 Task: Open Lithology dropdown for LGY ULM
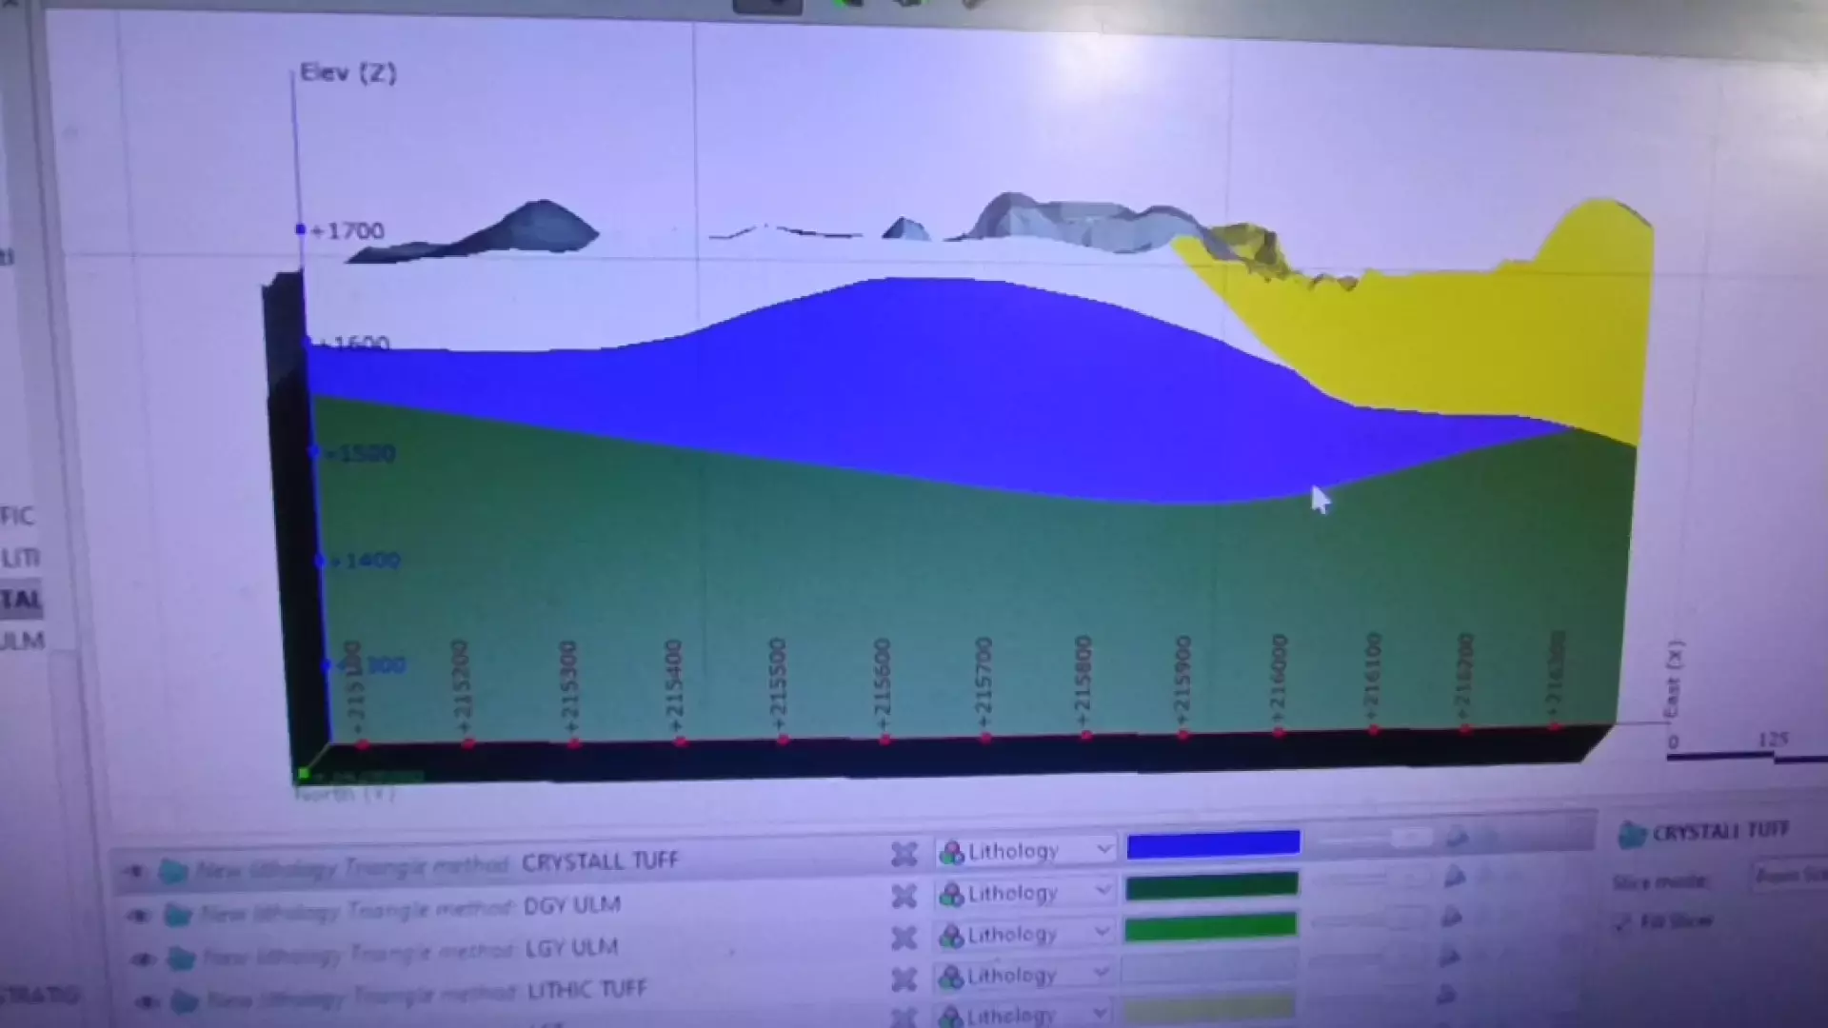1025,935
